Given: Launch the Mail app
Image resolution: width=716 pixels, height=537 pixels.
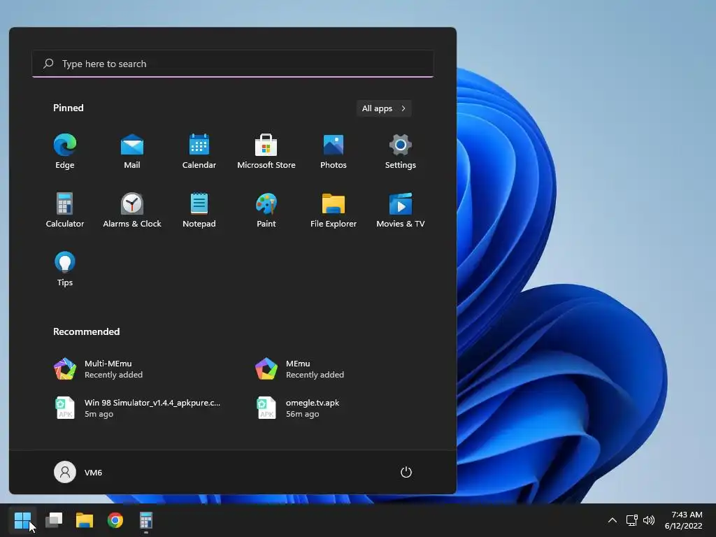Looking at the screenshot, I should click(x=132, y=151).
